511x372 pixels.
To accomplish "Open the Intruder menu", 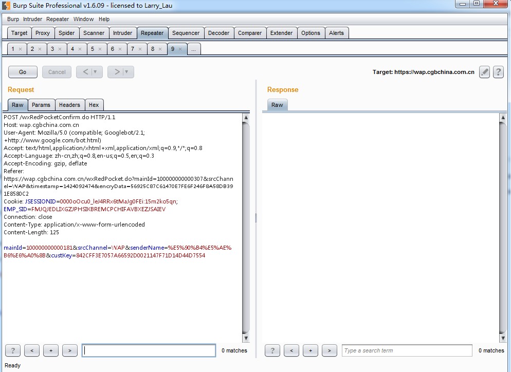I will [32, 19].
